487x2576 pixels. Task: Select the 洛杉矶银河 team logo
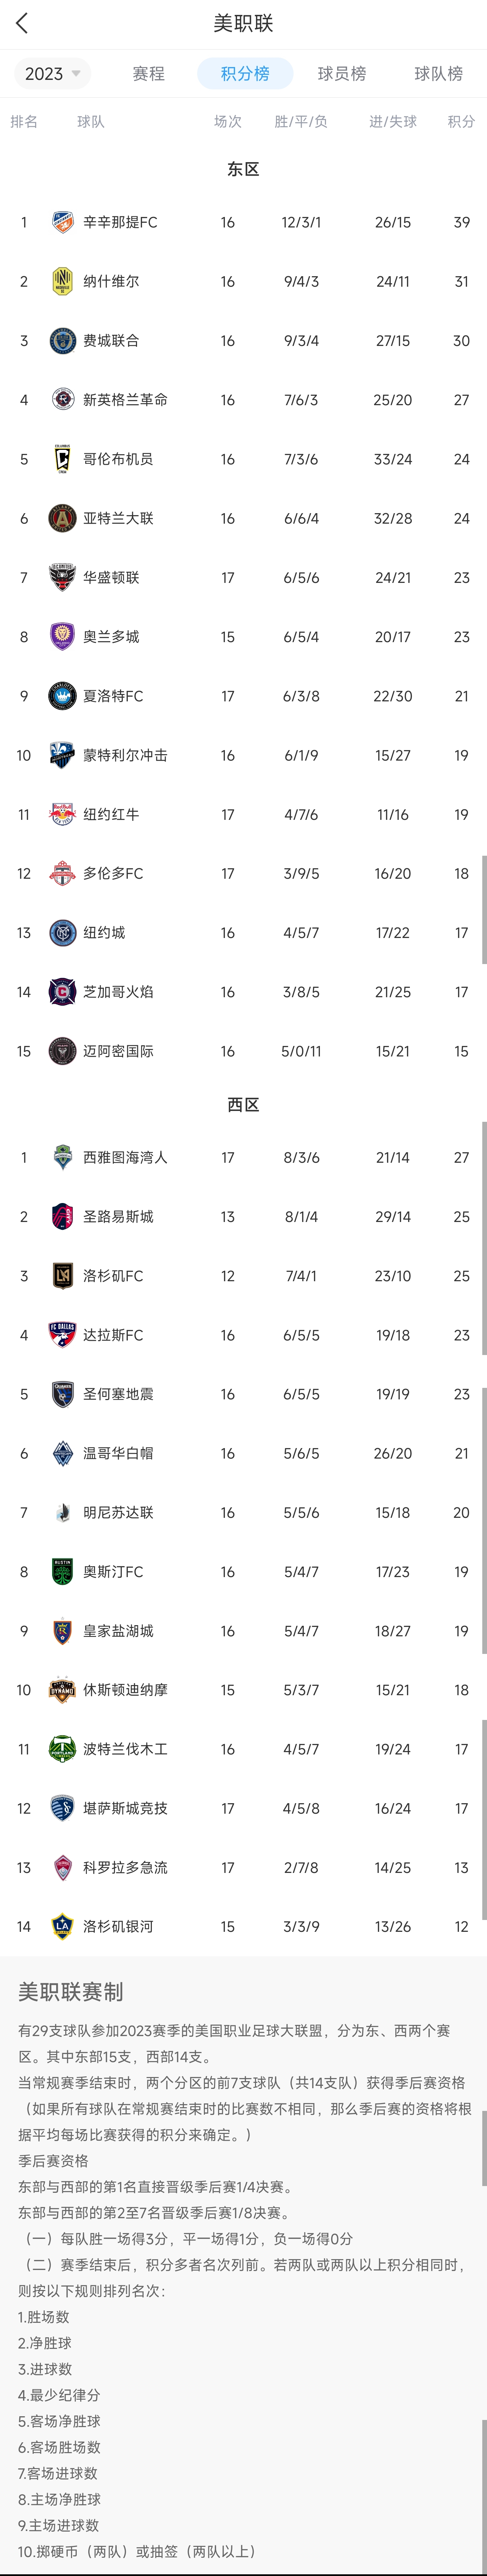click(62, 1926)
